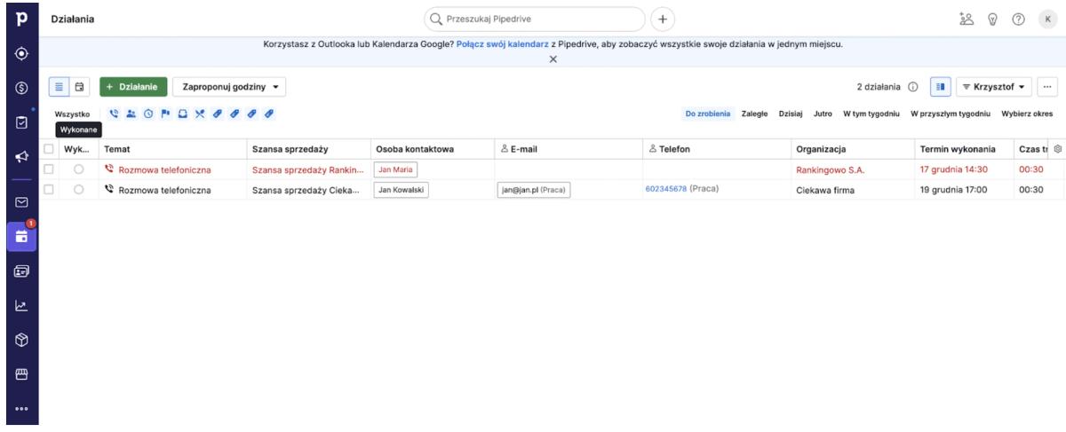Image resolution: width=1066 pixels, height=432 pixels.
Task: Filter by clock task activity type icon
Action: [x=147, y=114]
